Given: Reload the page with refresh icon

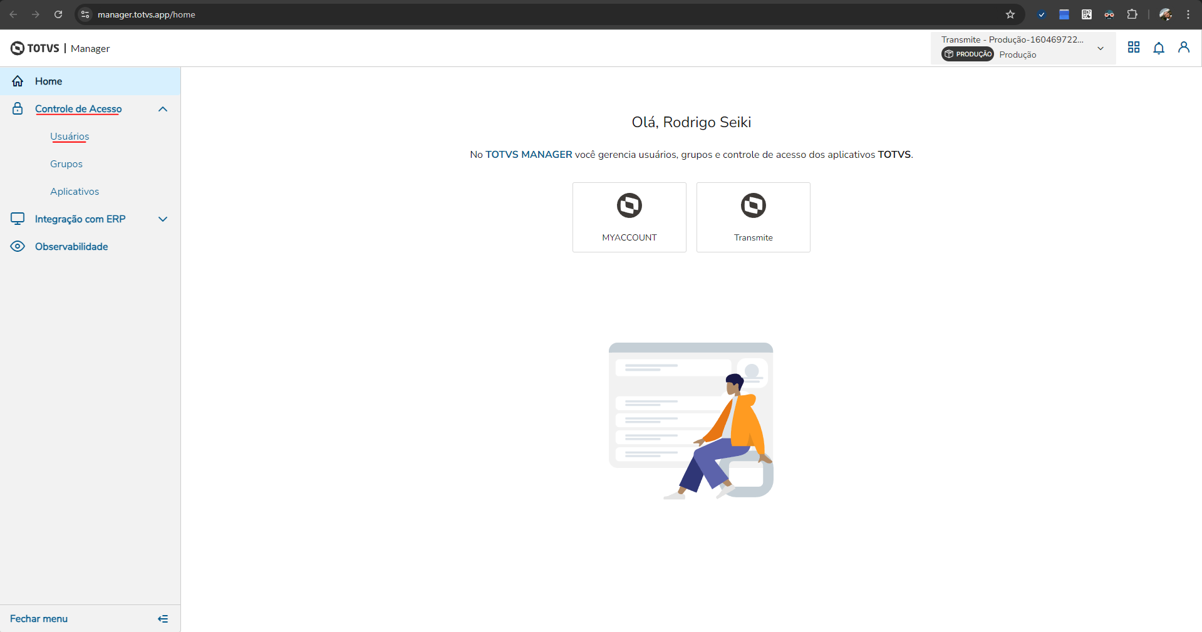Looking at the screenshot, I should pyautogui.click(x=58, y=14).
